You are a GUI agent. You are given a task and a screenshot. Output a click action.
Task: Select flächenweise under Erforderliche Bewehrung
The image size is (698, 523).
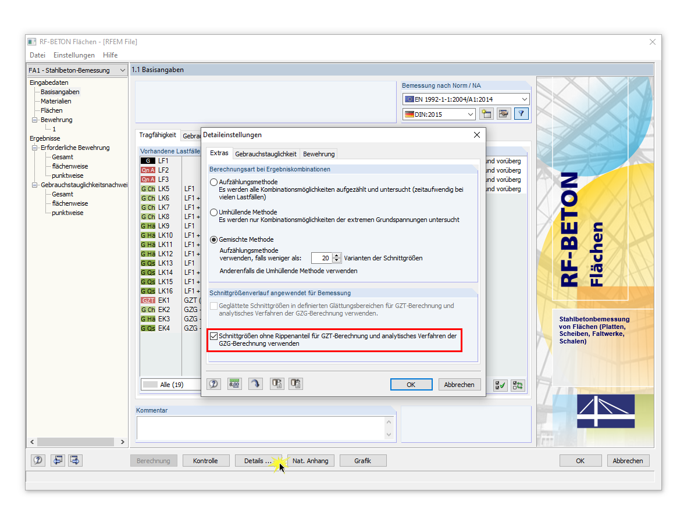(70, 166)
